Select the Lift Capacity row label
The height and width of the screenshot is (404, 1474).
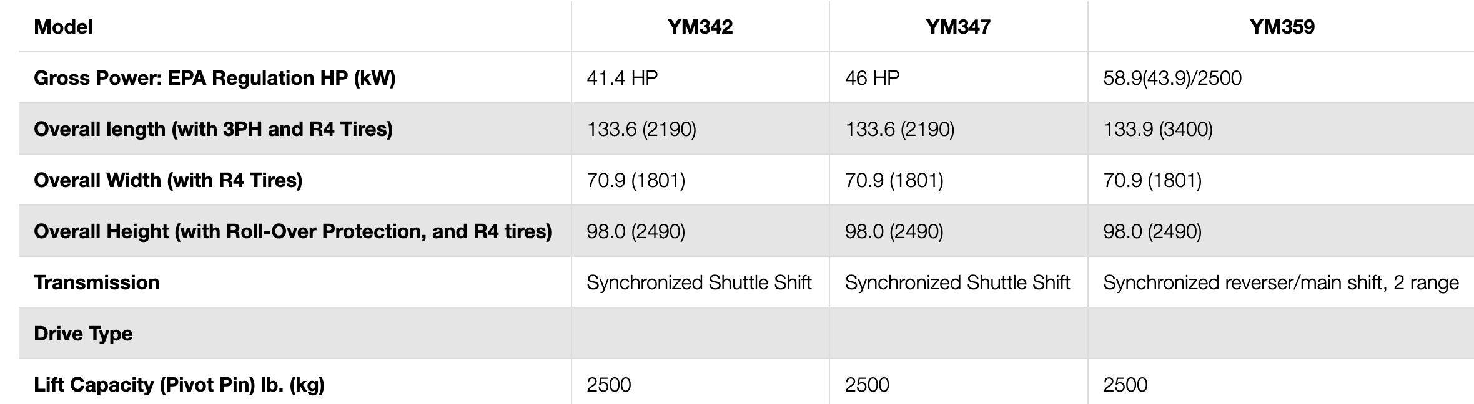click(x=179, y=385)
